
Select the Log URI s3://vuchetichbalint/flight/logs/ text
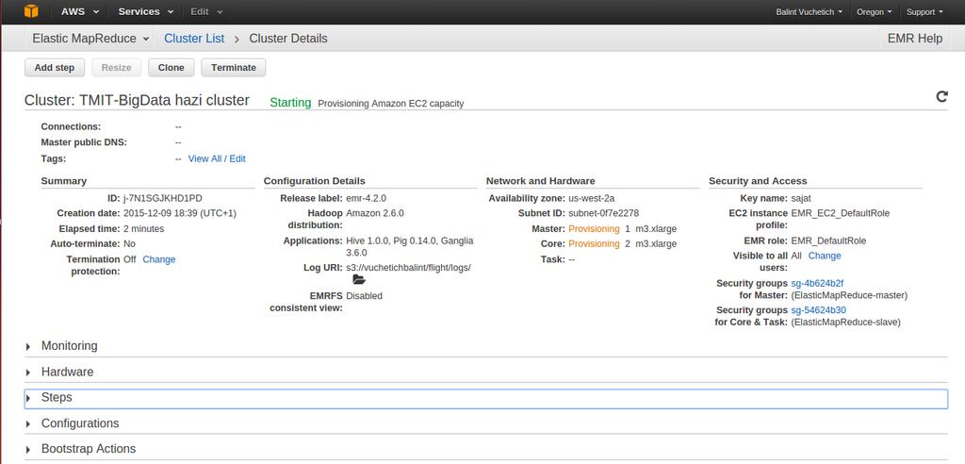(x=409, y=268)
